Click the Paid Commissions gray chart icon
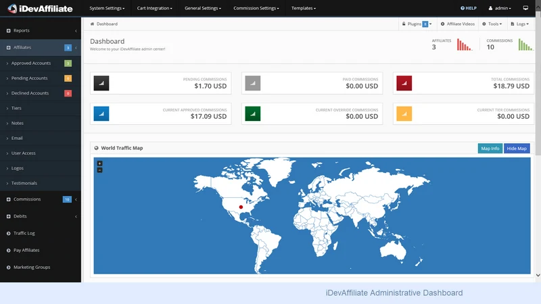The height and width of the screenshot is (304, 541). [x=253, y=83]
